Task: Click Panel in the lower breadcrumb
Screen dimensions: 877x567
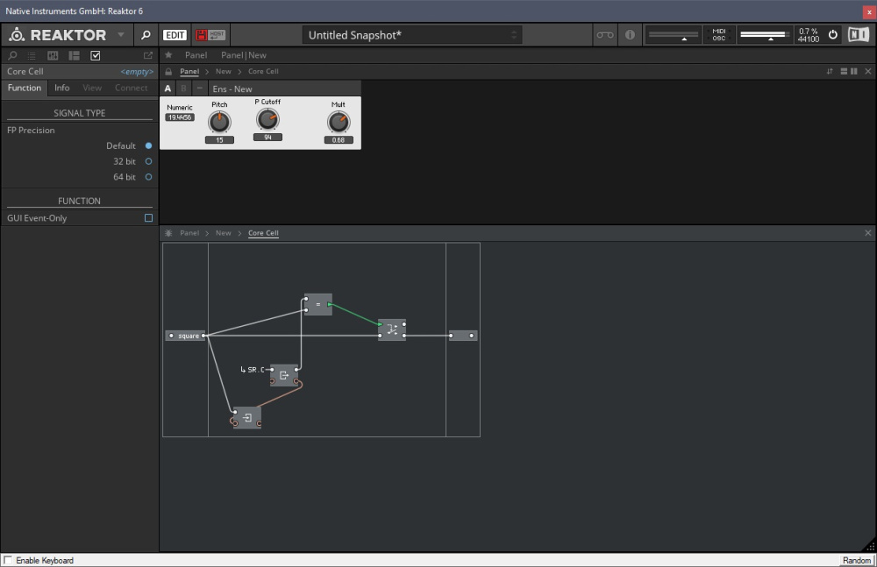Action: [189, 232]
